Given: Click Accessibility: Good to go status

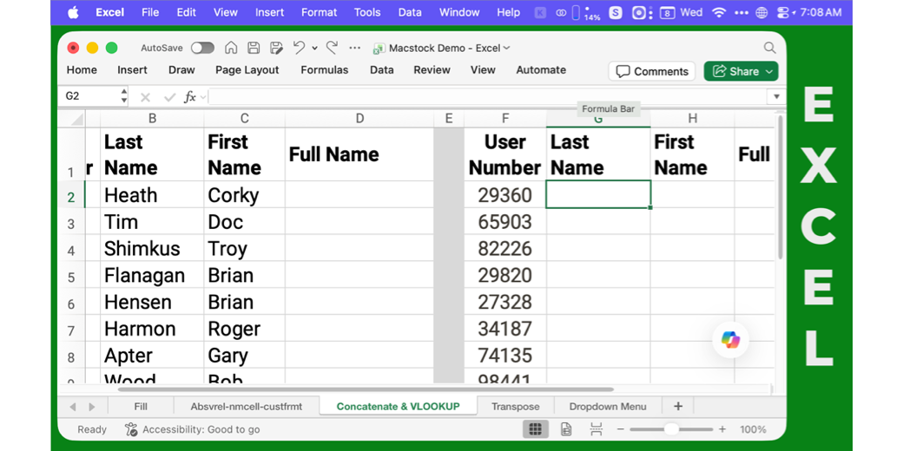Looking at the screenshot, I should click(x=193, y=429).
